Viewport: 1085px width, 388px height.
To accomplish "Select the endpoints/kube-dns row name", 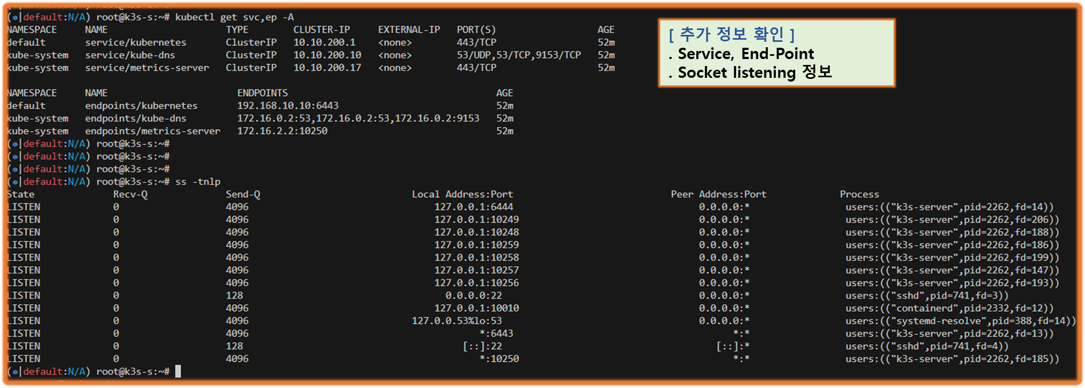I will click(x=135, y=119).
